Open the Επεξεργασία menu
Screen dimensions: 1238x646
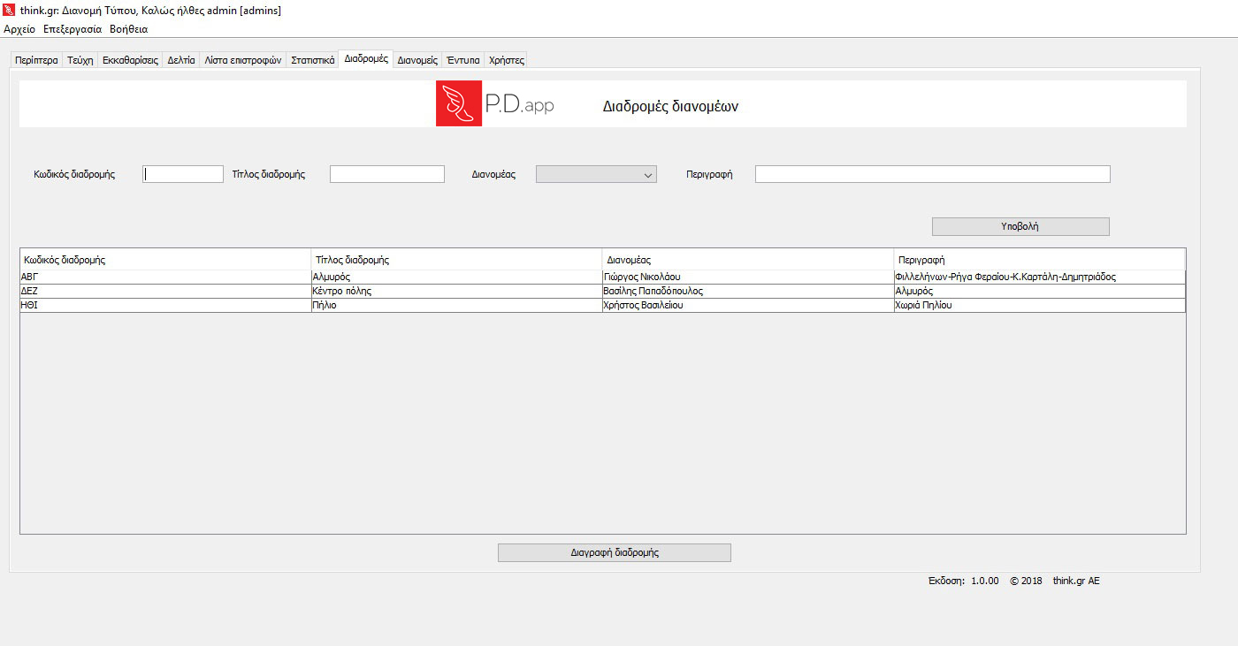point(73,29)
